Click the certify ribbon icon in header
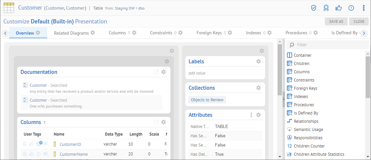The image size is (371, 160). point(326,8)
